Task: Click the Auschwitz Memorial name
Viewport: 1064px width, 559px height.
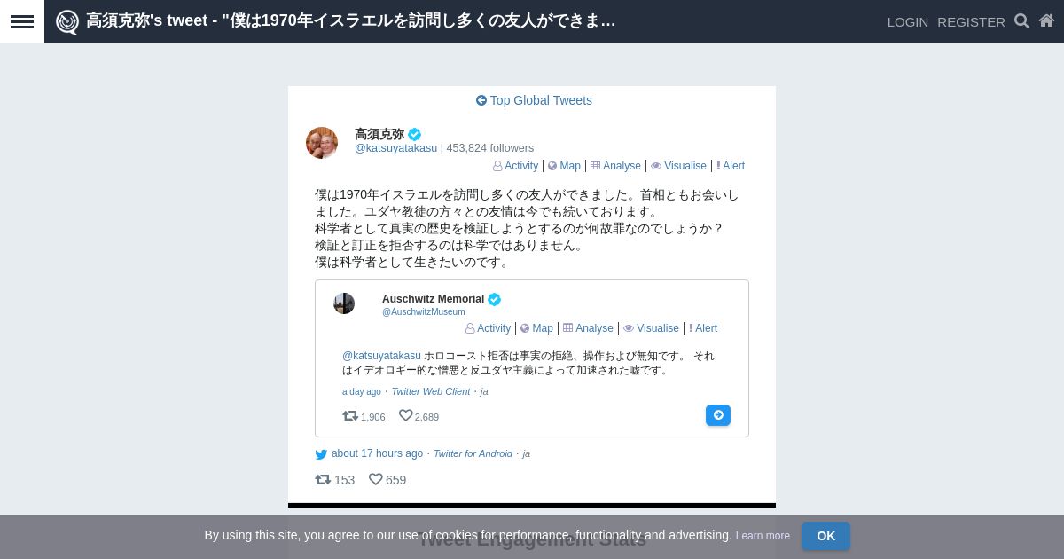Action: click(433, 299)
